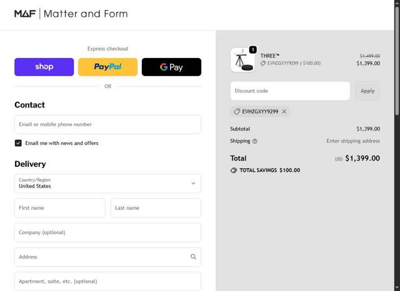400x291 pixels.
Task: Click the page's vertical scrollbar
Action: 397,62
